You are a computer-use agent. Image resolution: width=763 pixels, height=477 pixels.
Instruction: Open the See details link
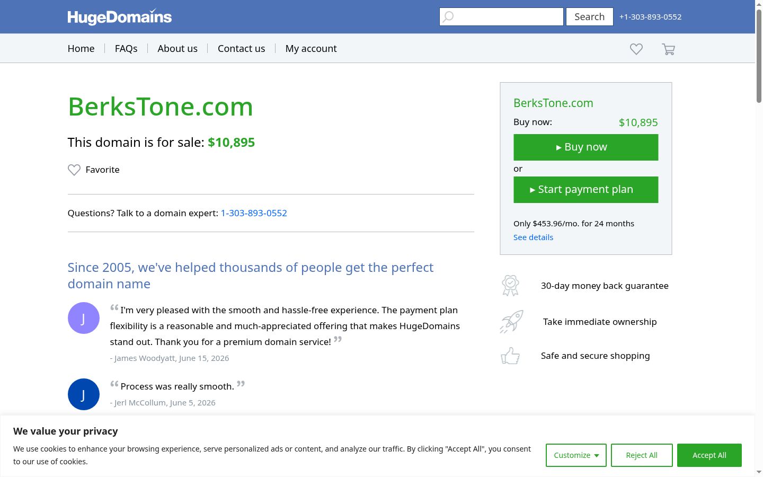533,237
